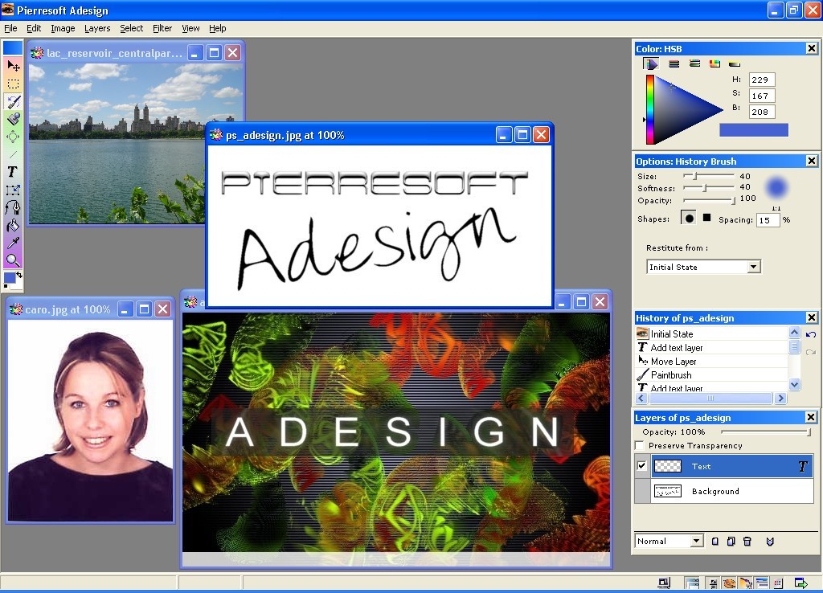This screenshot has width=823, height=593.
Task: Click the foreground color swatch in toolbox
Action: point(10,278)
